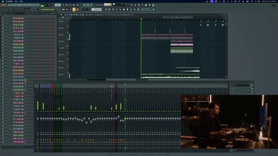This screenshot has height=156, width=278.
Task: Click the export render icon at toolbar end
Action: [x=153, y=5]
